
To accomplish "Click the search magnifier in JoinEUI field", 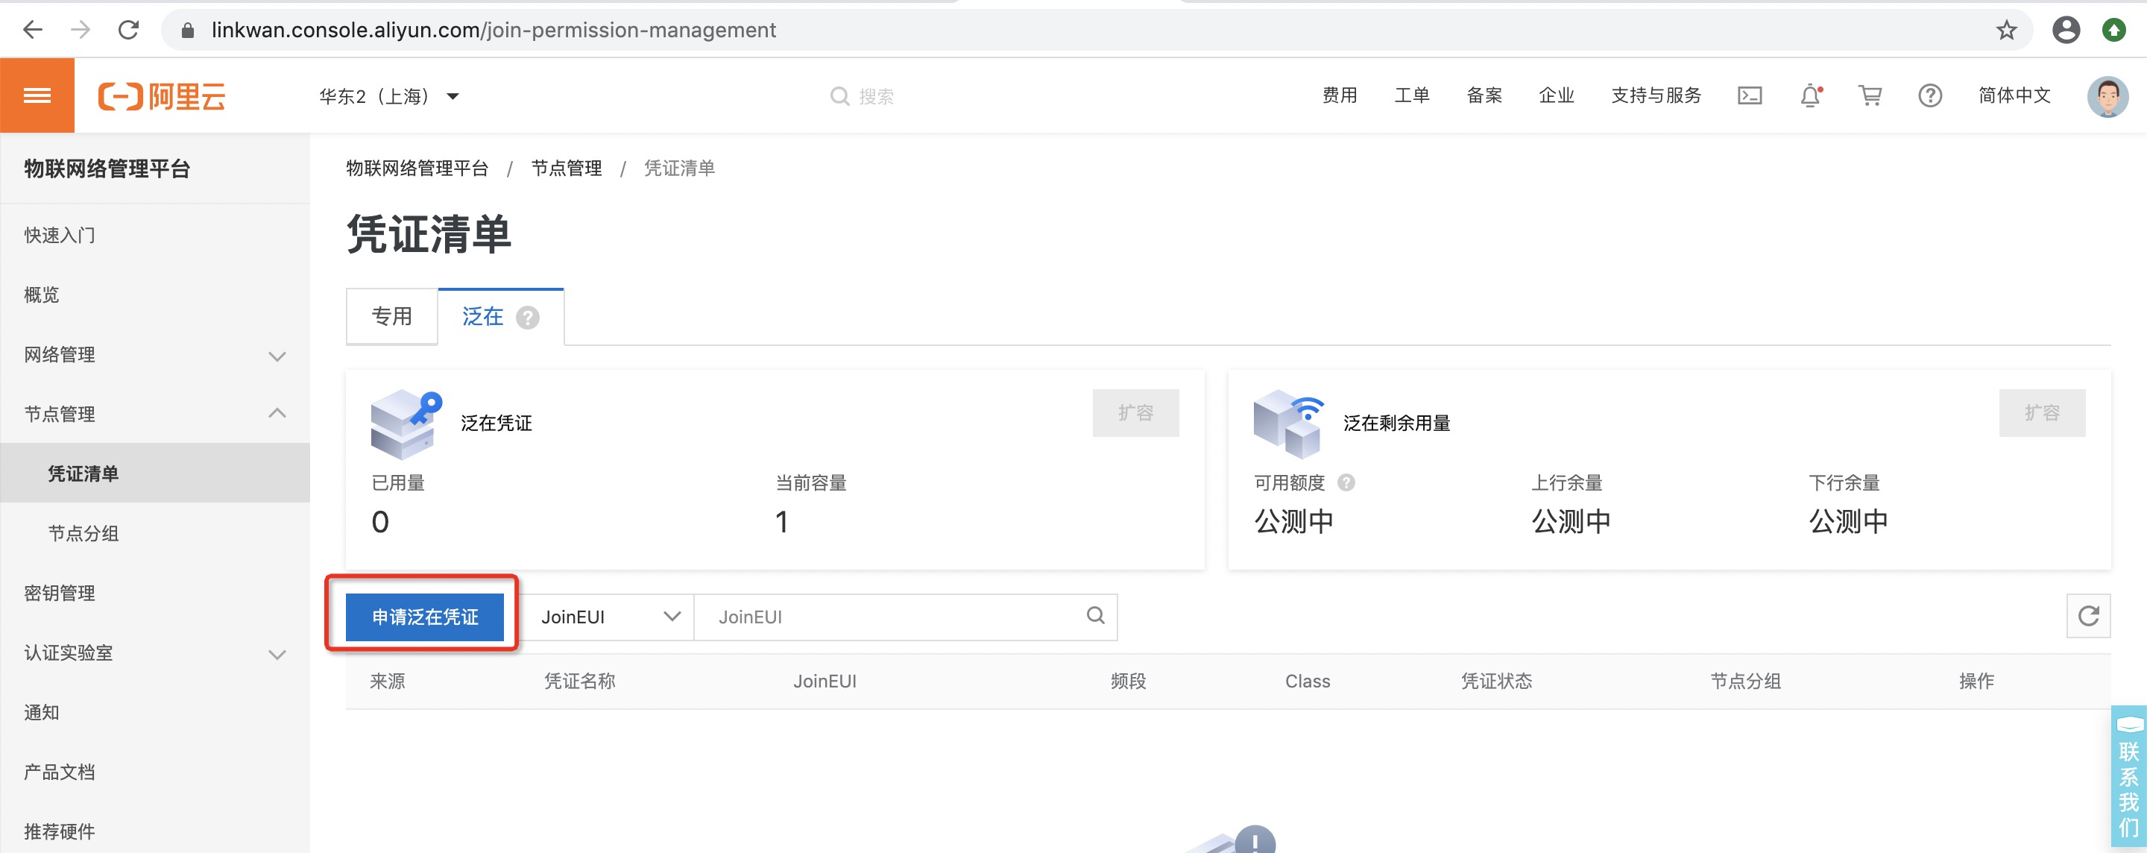I will click(1095, 615).
